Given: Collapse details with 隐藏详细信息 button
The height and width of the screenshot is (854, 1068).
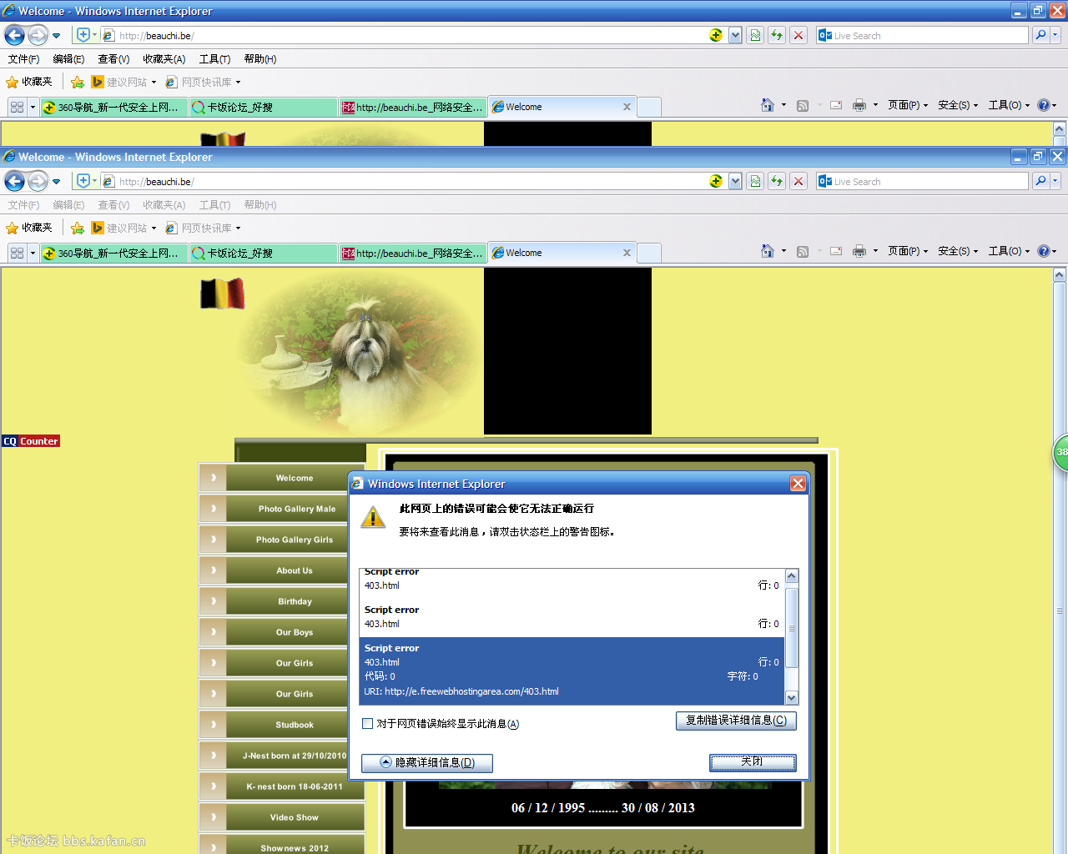Looking at the screenshot, I should click(x=426, y=763).
